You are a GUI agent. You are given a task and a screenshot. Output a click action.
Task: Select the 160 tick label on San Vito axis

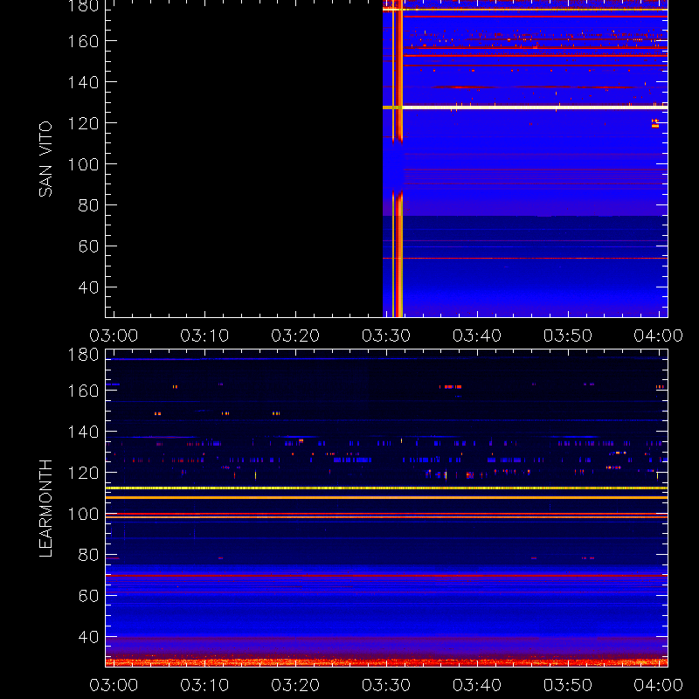83,41
